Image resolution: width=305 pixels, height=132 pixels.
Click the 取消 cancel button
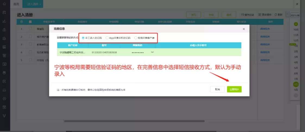click(217, 89)
